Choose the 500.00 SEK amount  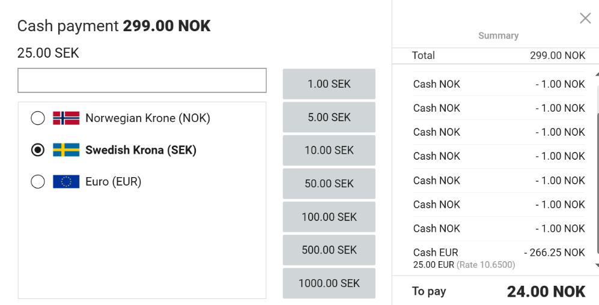pyautogui.click(x=329, y=250)
